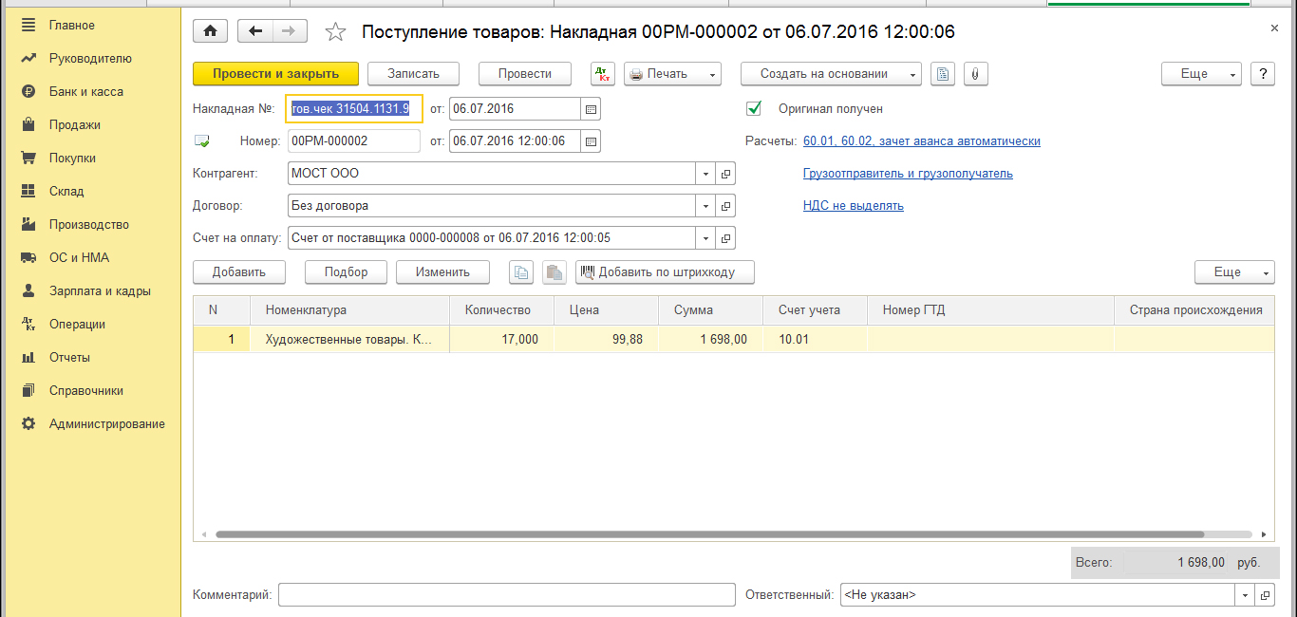The width and height of the screenshot is (1297, 617).
Task: Click the table horizontal scrollbar
Action: coord(709,534)
